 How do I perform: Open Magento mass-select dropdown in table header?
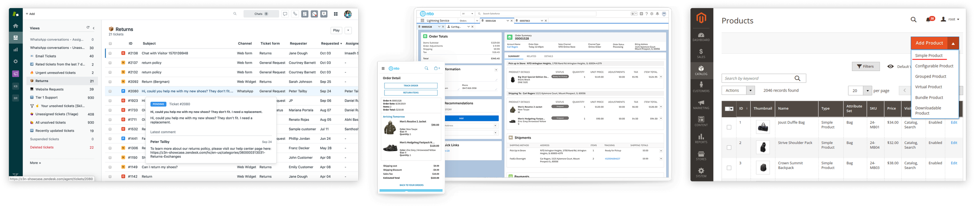pos(729,109)
